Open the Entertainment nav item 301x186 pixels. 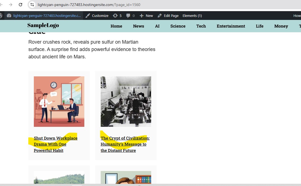(231, 26)
